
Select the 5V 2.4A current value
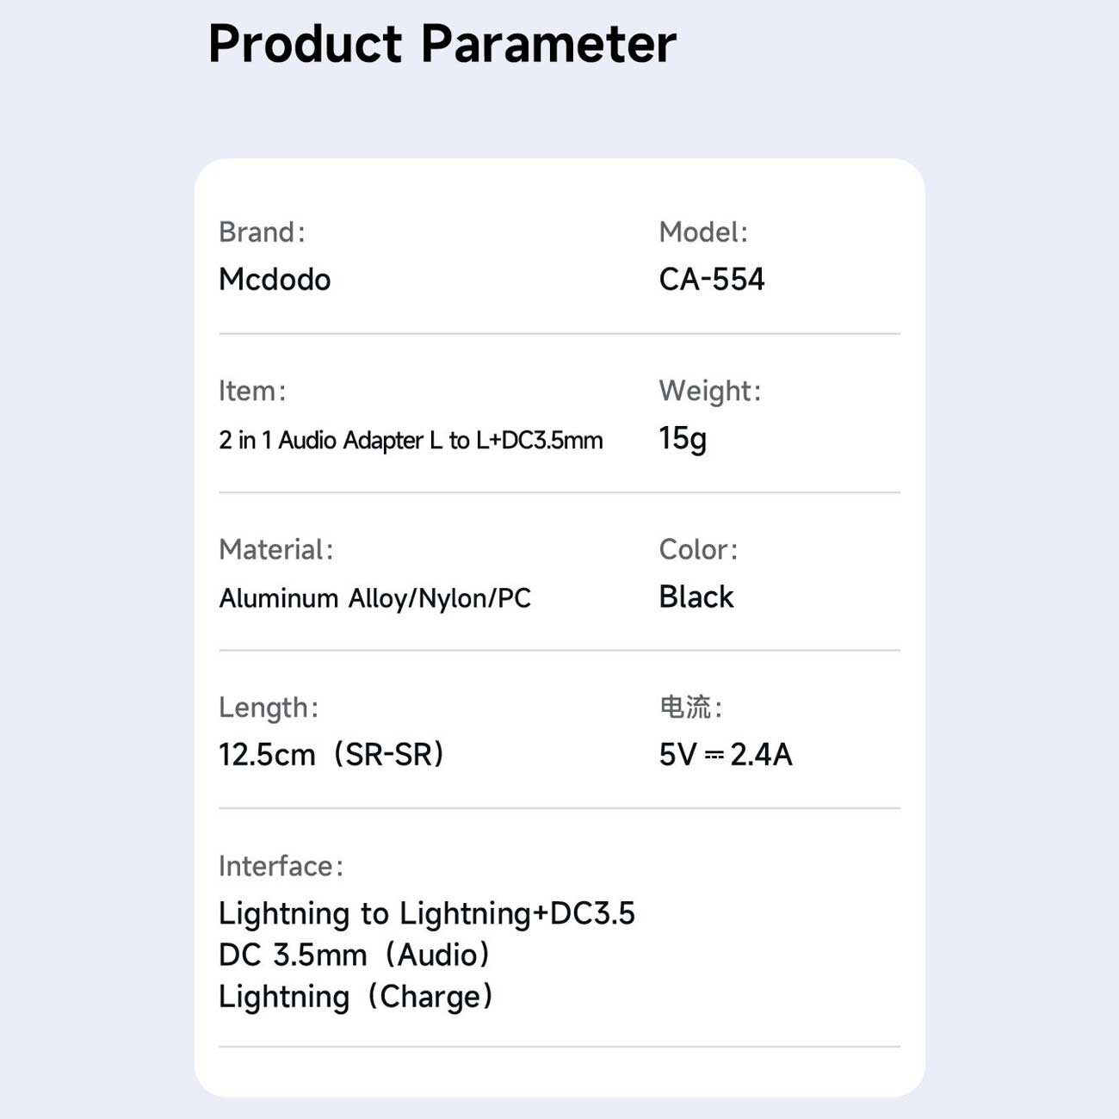coord(726,755)
